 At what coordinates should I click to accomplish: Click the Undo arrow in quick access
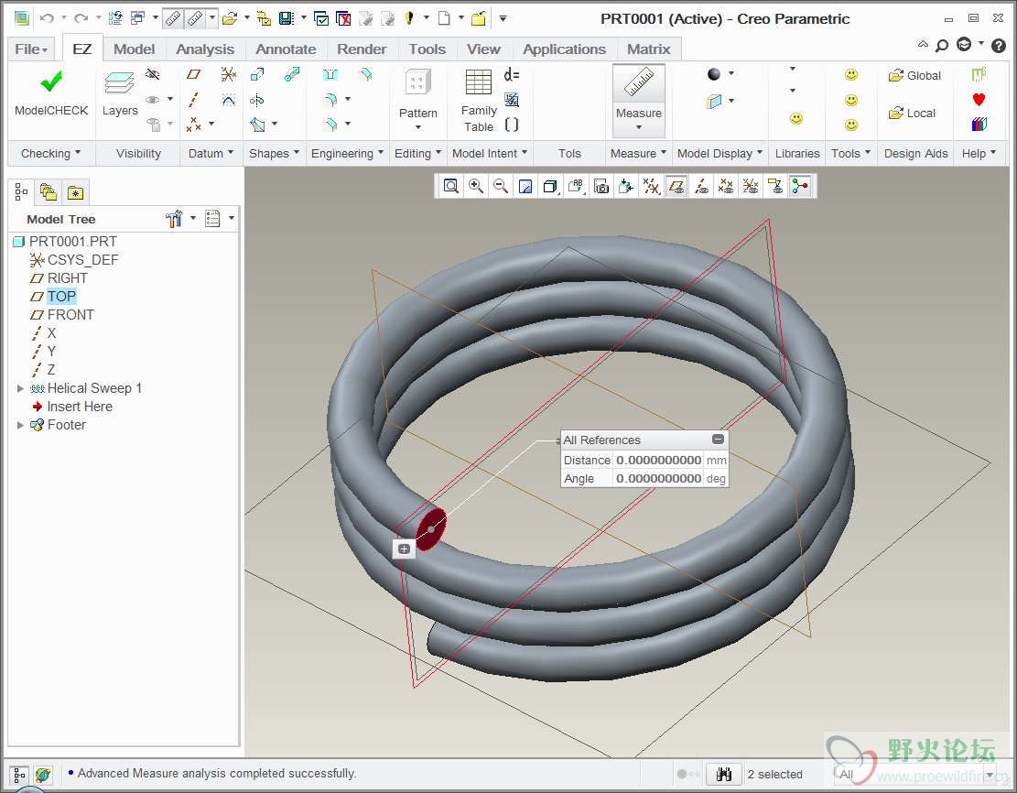tap(47, 18)
